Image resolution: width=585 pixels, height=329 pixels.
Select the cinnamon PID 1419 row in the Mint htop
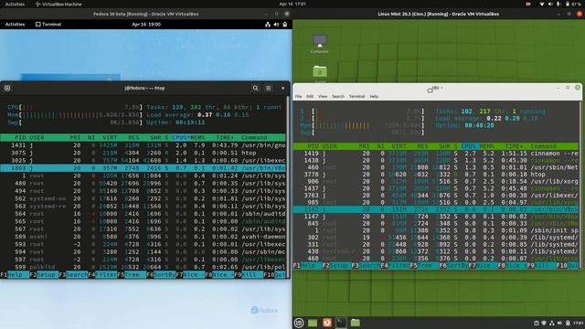[436, 154]
